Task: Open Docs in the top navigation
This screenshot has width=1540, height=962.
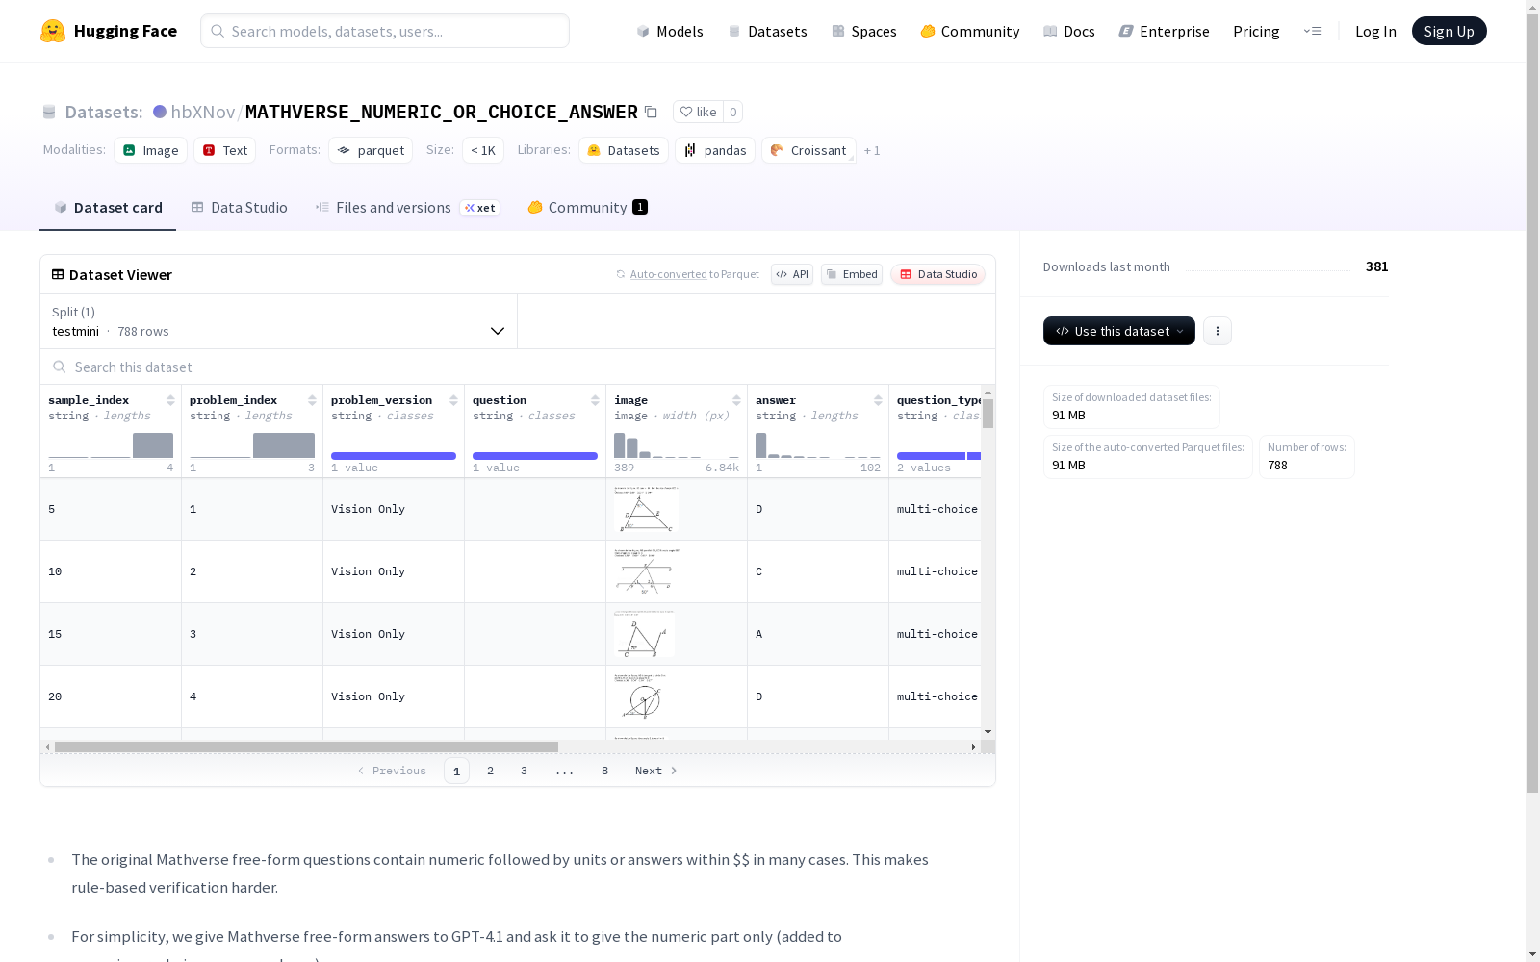Action: pos(1069,31)
